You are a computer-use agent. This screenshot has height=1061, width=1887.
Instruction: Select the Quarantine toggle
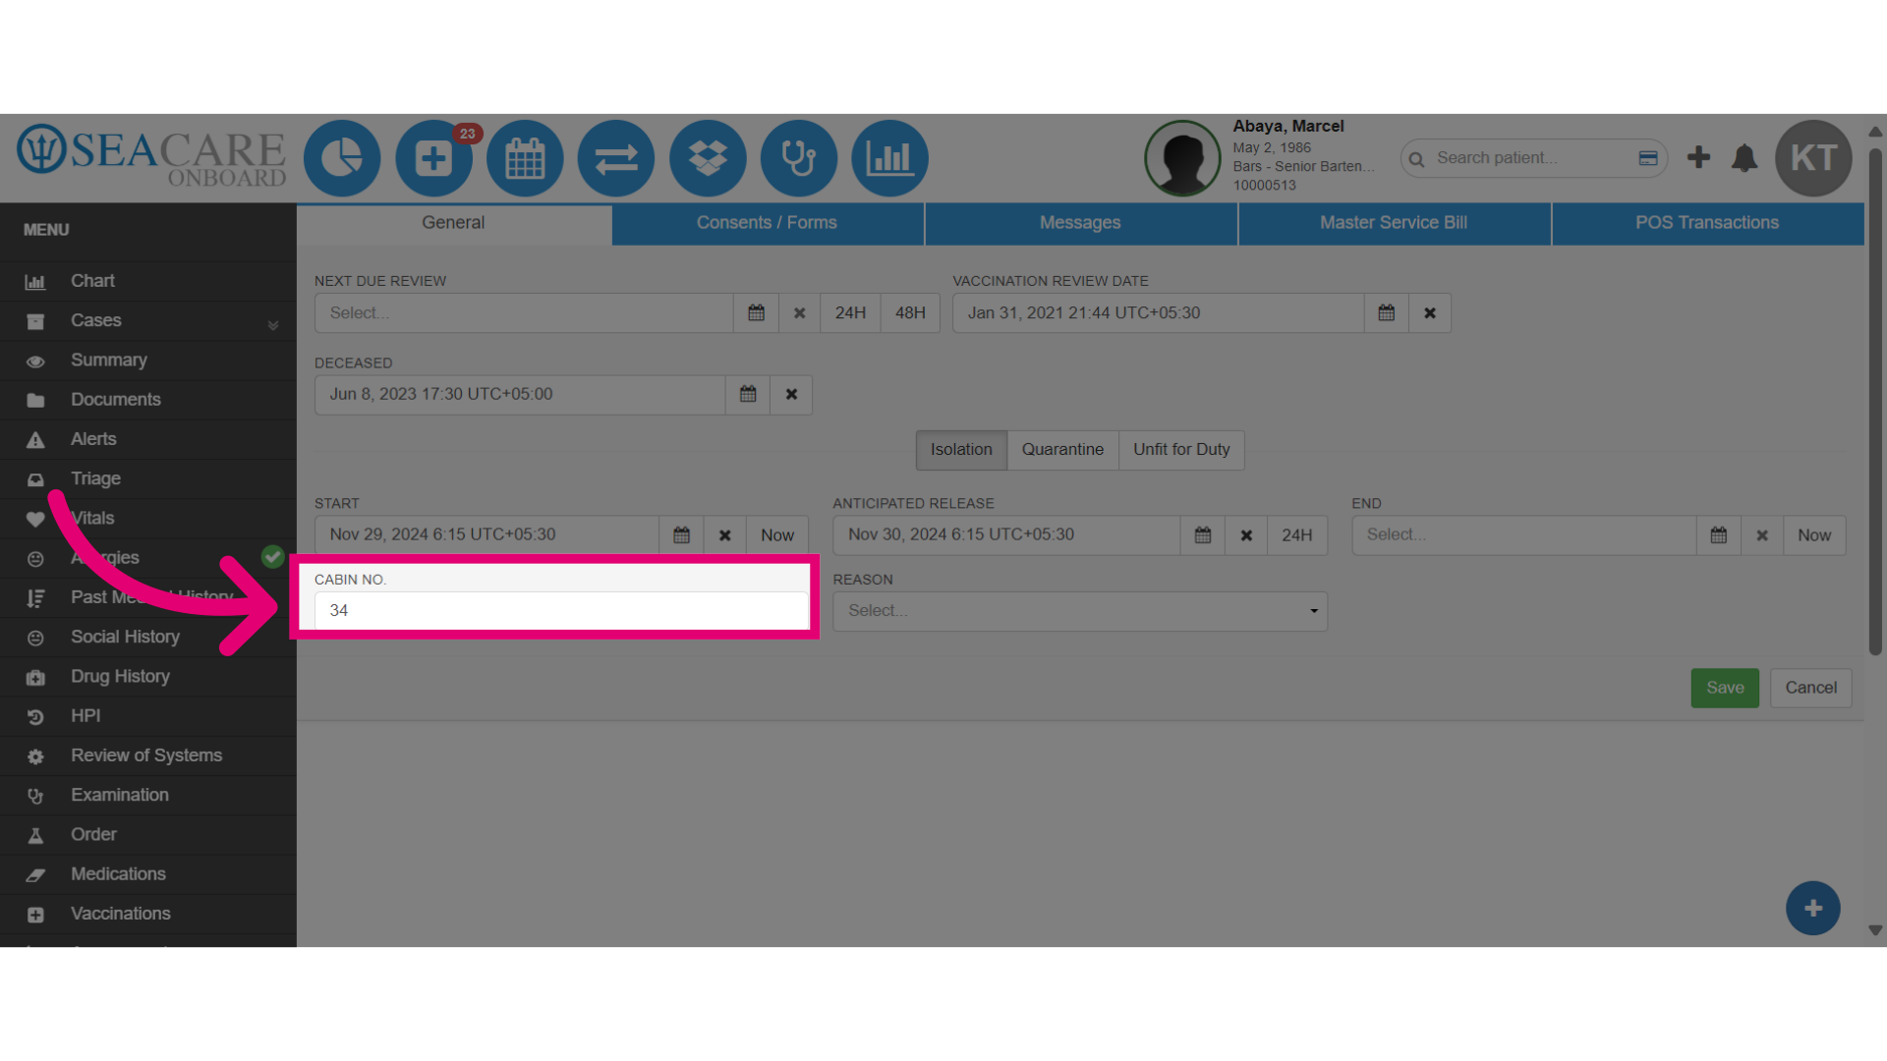[x=1062, y=450]
